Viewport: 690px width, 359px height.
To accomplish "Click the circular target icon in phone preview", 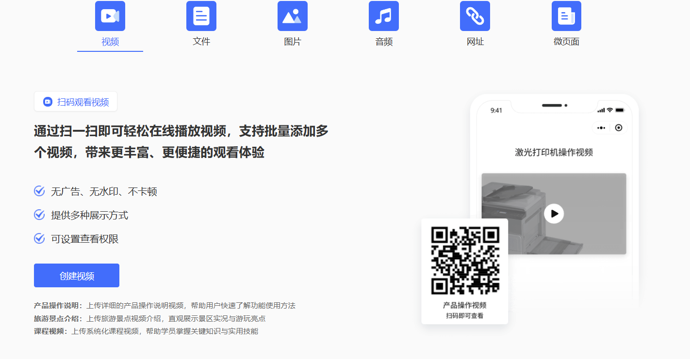I will click(618, 128).
